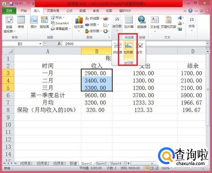
Task: Open the Pie chart dropdown
Action: coord(92,25)
